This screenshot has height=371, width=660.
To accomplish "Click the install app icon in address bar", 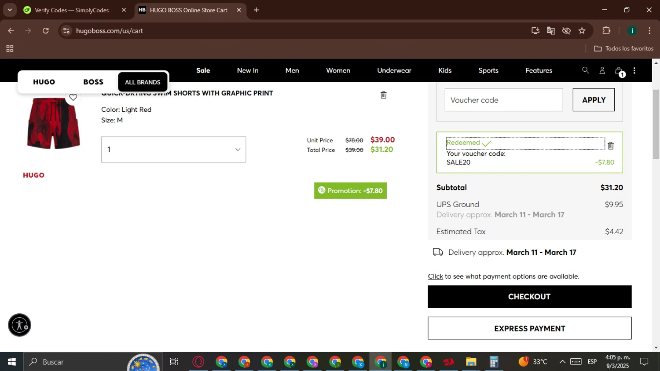I will 535,31.
